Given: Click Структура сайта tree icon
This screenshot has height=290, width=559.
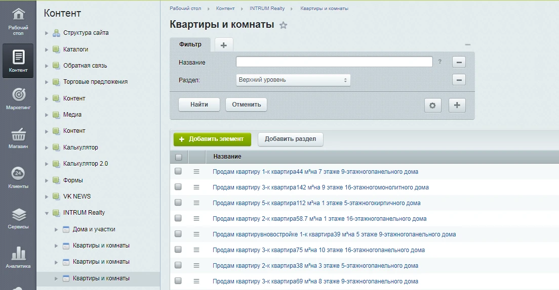Looking at the screenshot, I should point(56,33).
